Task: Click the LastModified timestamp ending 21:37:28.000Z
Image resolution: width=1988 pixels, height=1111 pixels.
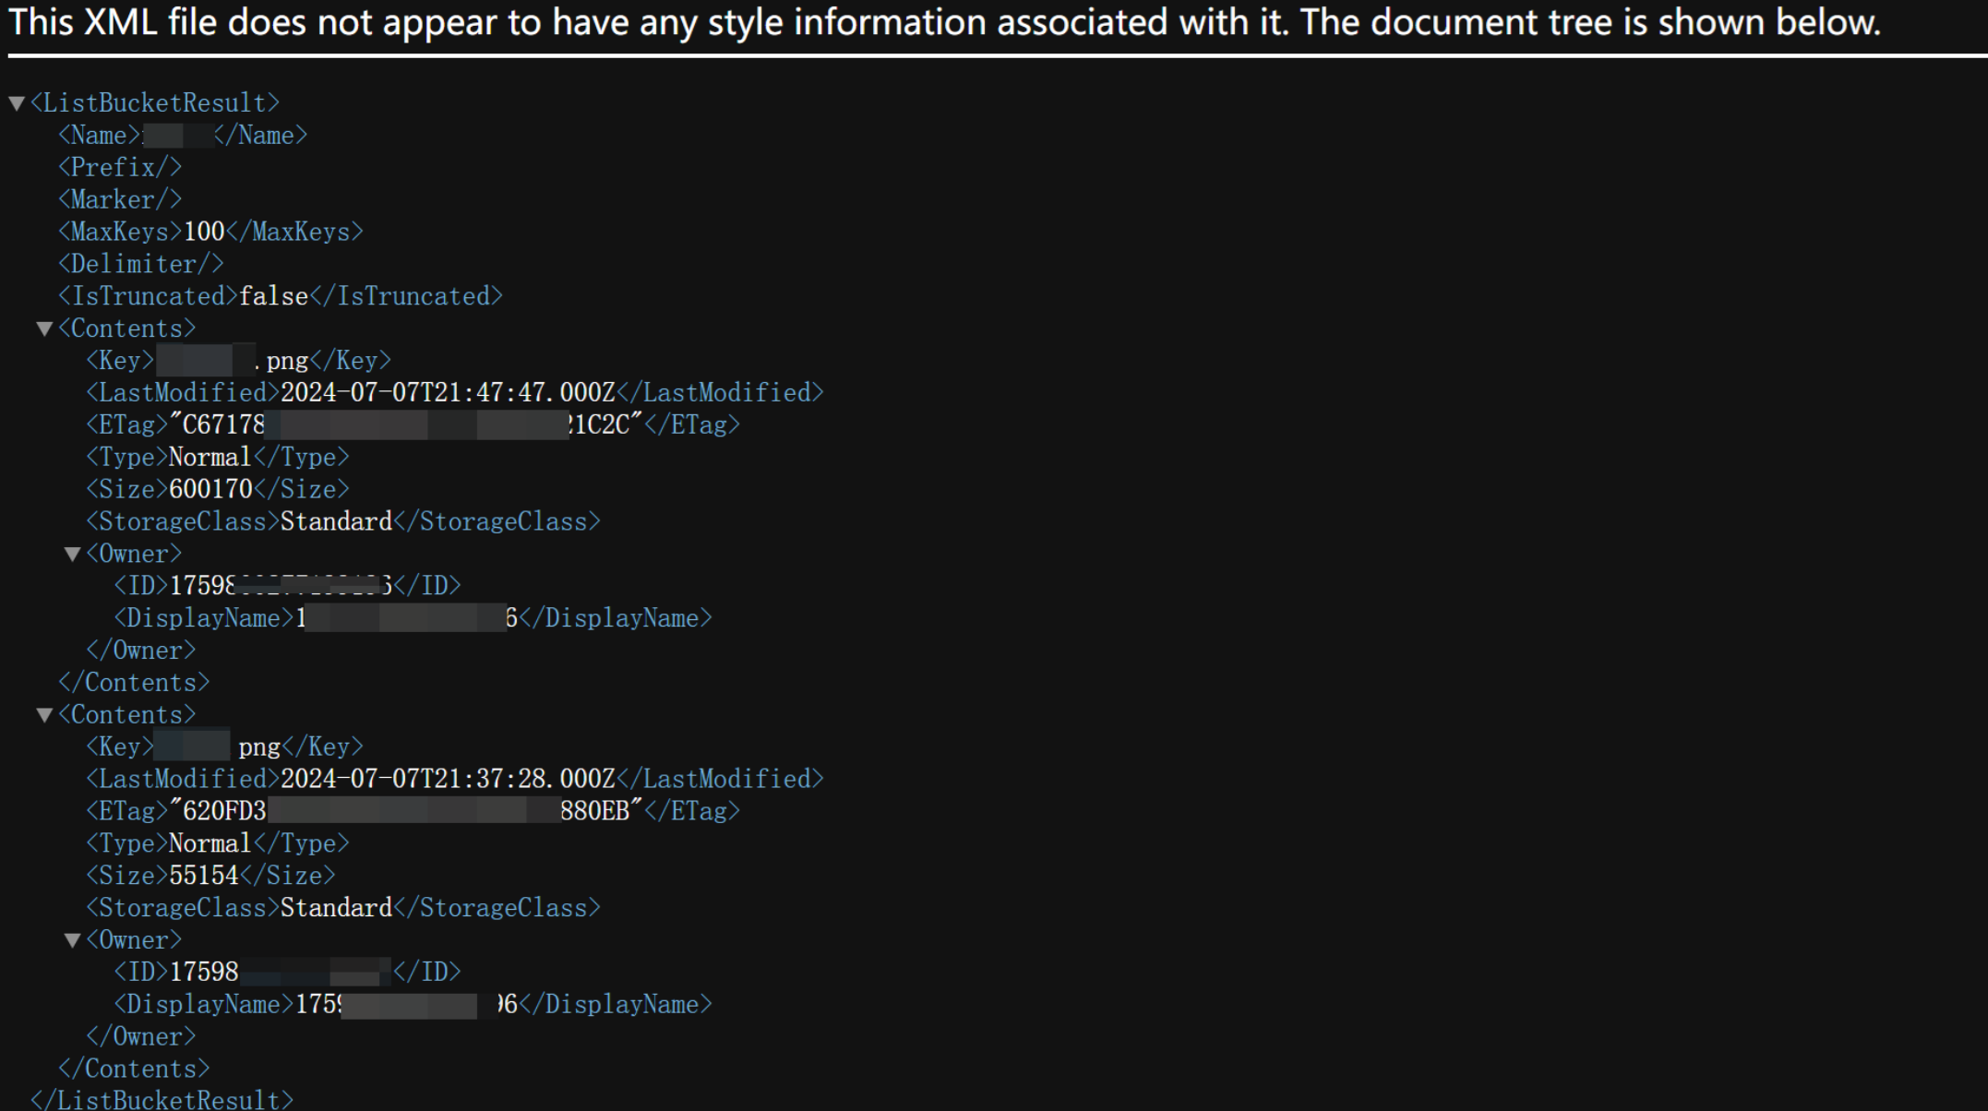Action: pyautogui.click(x=448, y=780)
